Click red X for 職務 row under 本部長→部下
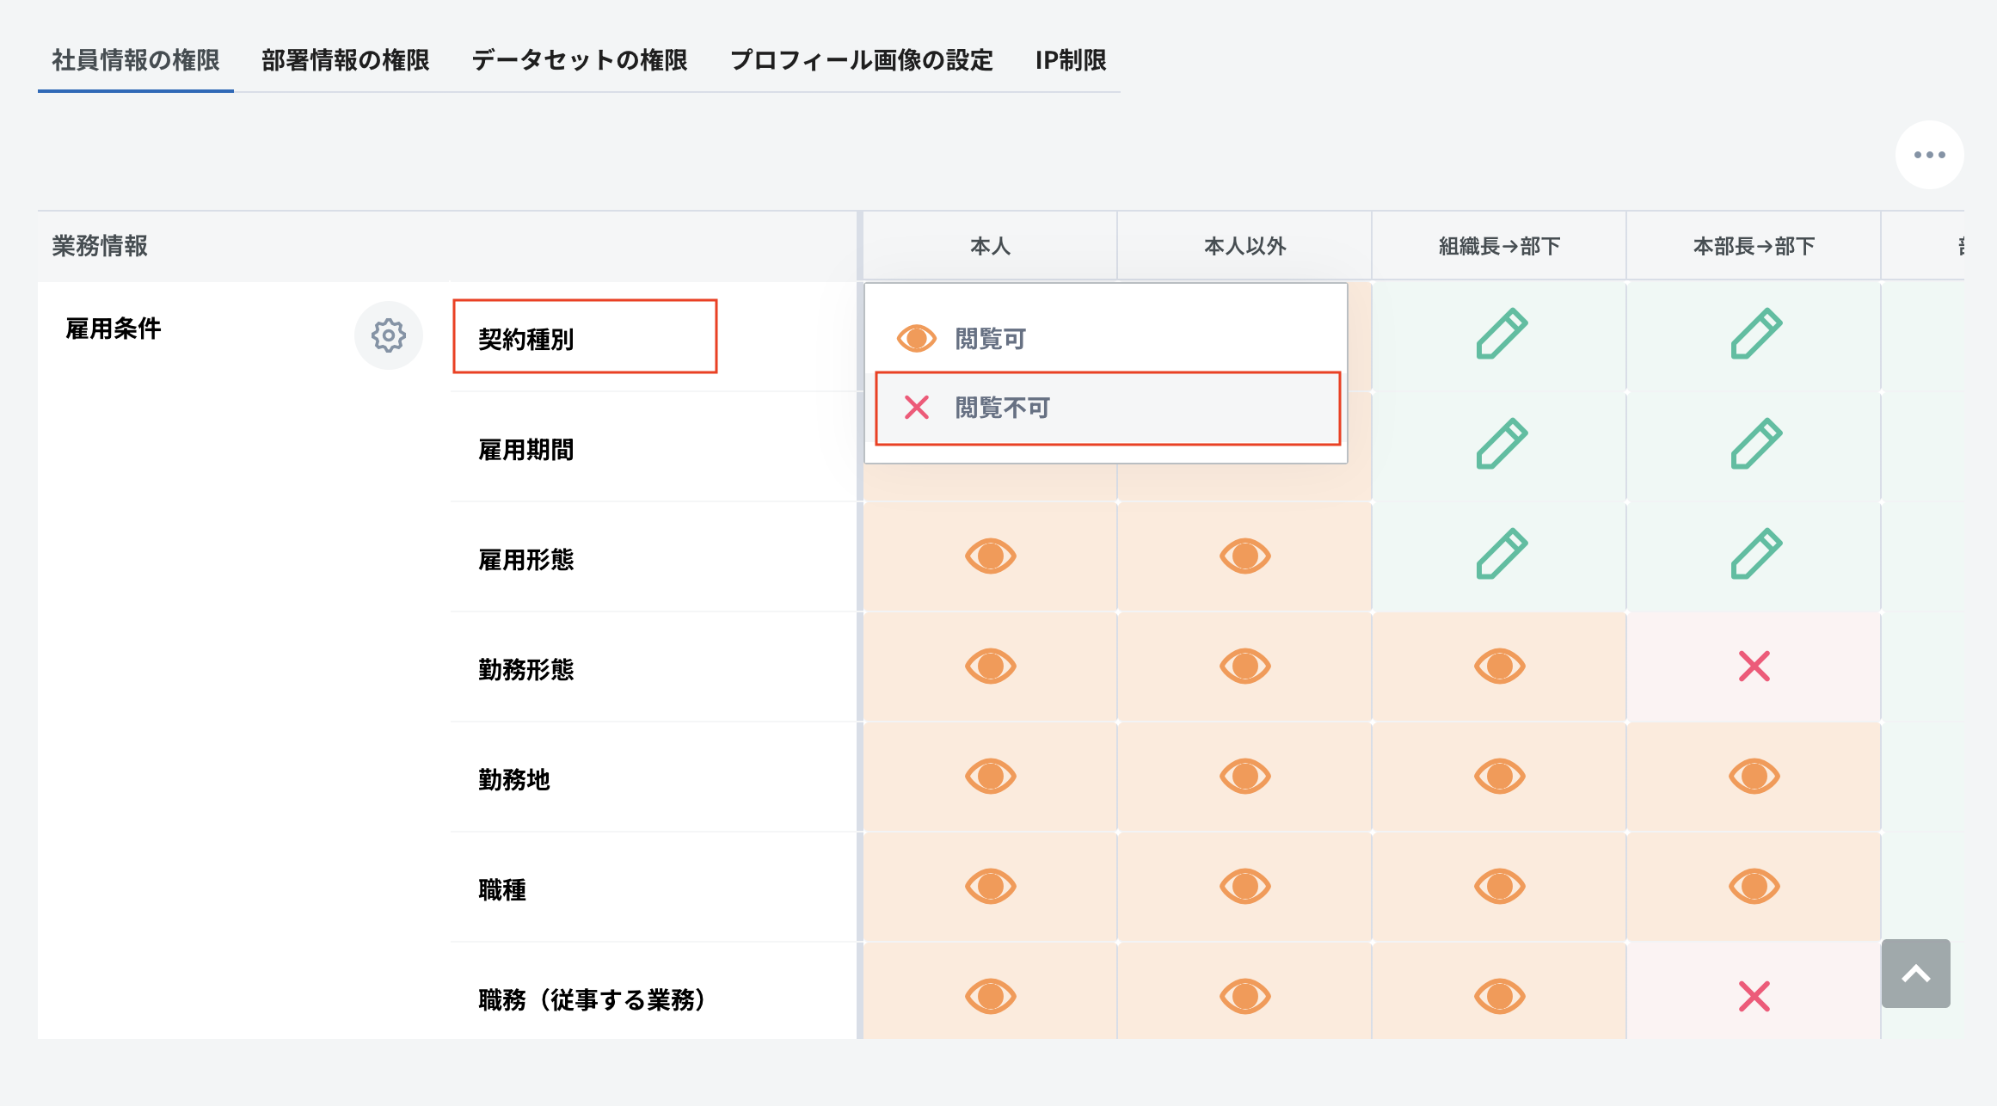This screenshot has height=1106, width=1997. tap(1754, 997)
